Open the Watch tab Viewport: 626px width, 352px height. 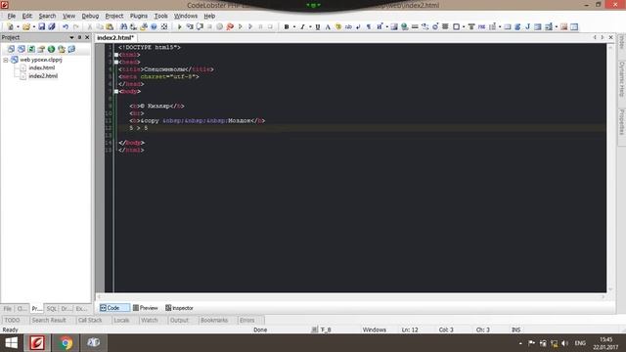point(150,320)
